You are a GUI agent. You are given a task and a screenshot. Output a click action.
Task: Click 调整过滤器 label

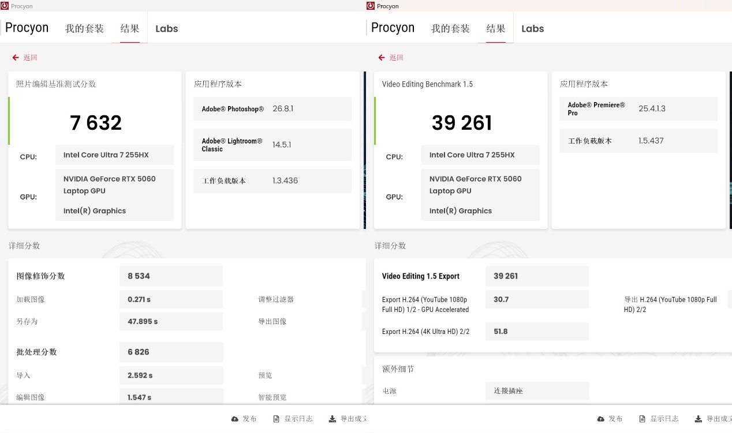pyautogui.click(x=276, y=300)
